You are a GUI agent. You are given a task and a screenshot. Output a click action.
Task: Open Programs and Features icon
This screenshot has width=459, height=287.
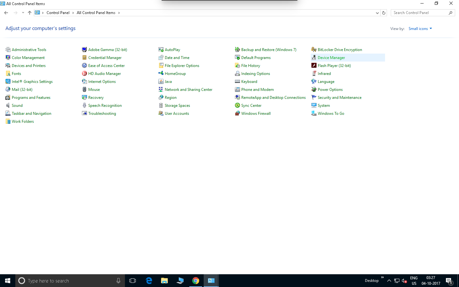8,97
